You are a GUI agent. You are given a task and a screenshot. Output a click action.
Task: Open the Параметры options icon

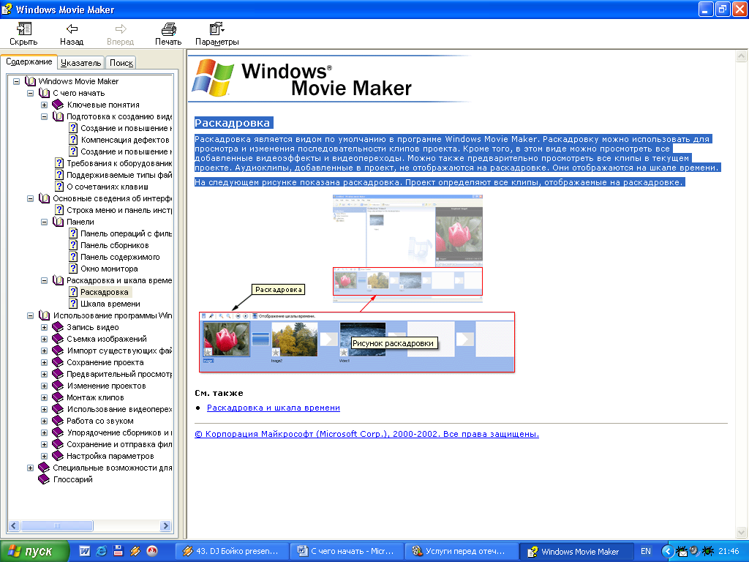217,29
